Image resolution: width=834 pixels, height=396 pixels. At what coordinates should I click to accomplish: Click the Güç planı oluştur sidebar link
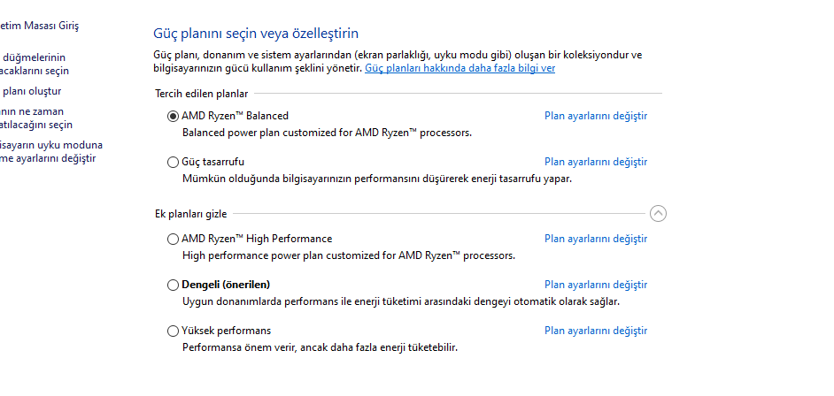click(32, 91)
